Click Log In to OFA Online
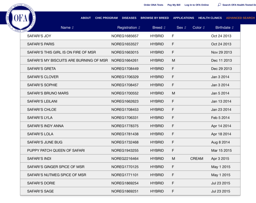The width and height of the screenshot is (256, 203). click(x=196, y=5)
